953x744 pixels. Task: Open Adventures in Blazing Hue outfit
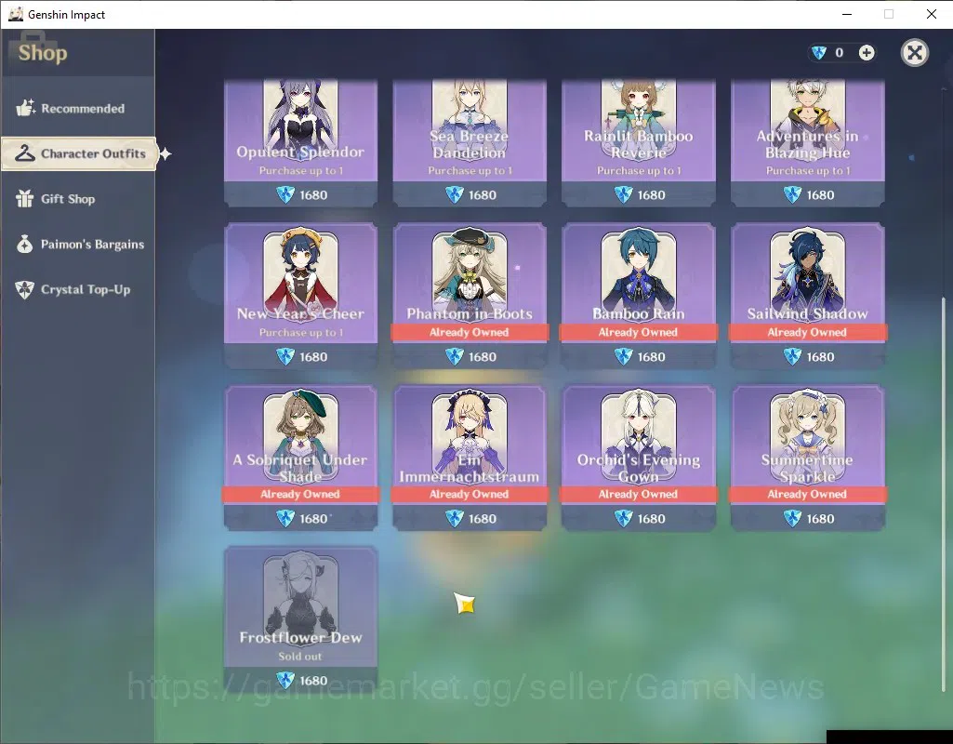808,143
